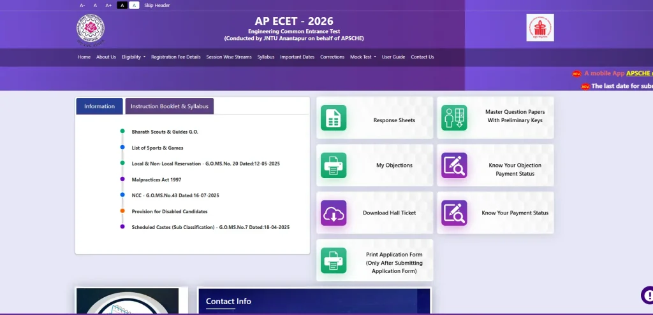Screen dimensions: 653x315
Task: Open Know Your Payment Status icon
Action: click(454, 213)
